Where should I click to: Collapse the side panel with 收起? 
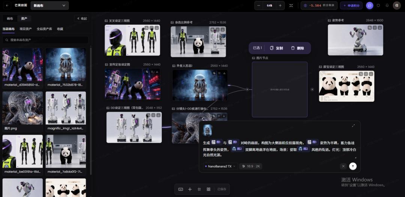tap(82, 19)
